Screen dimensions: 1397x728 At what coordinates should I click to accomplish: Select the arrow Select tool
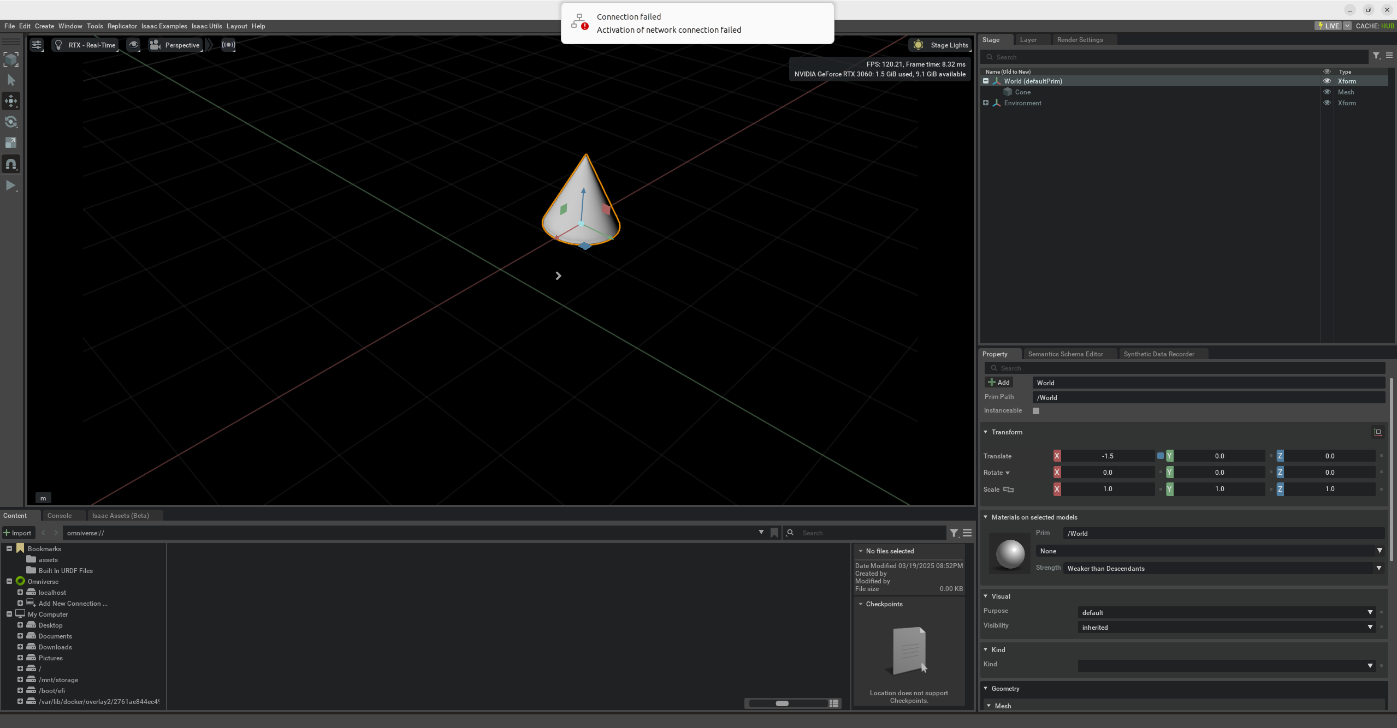point(11,80)
